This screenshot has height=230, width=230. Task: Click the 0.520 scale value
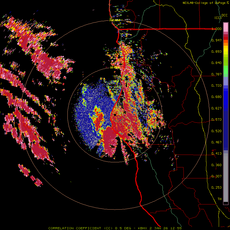click(x=216, y=131)
